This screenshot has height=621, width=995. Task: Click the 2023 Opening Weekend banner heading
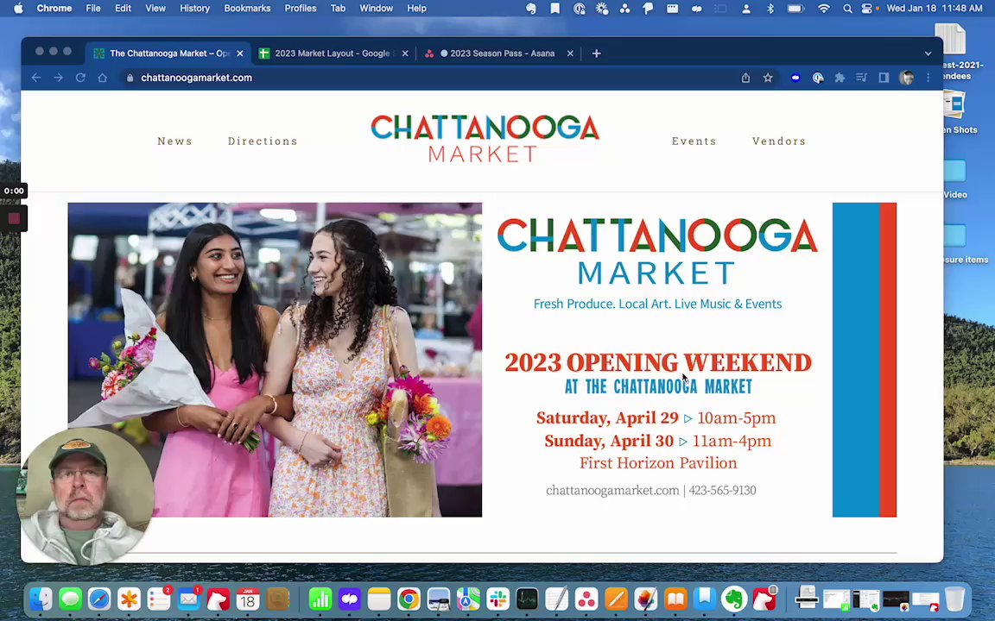658,362
